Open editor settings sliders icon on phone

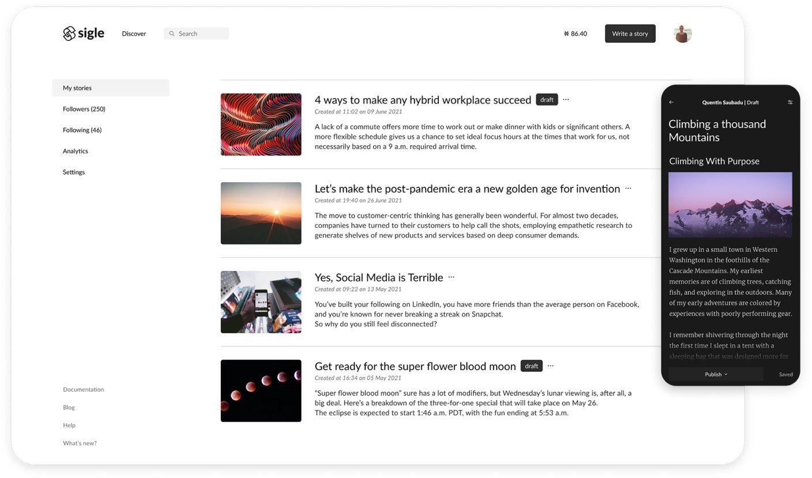tap(790, 102)
